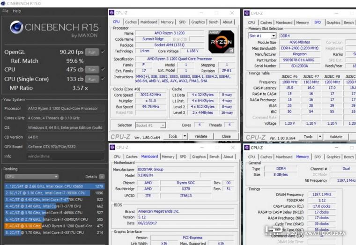This screenshot has height=245, width=356.
Task: Expand the Tools arrow in the SPD CPU-Z window
Action: coord(320,137)
